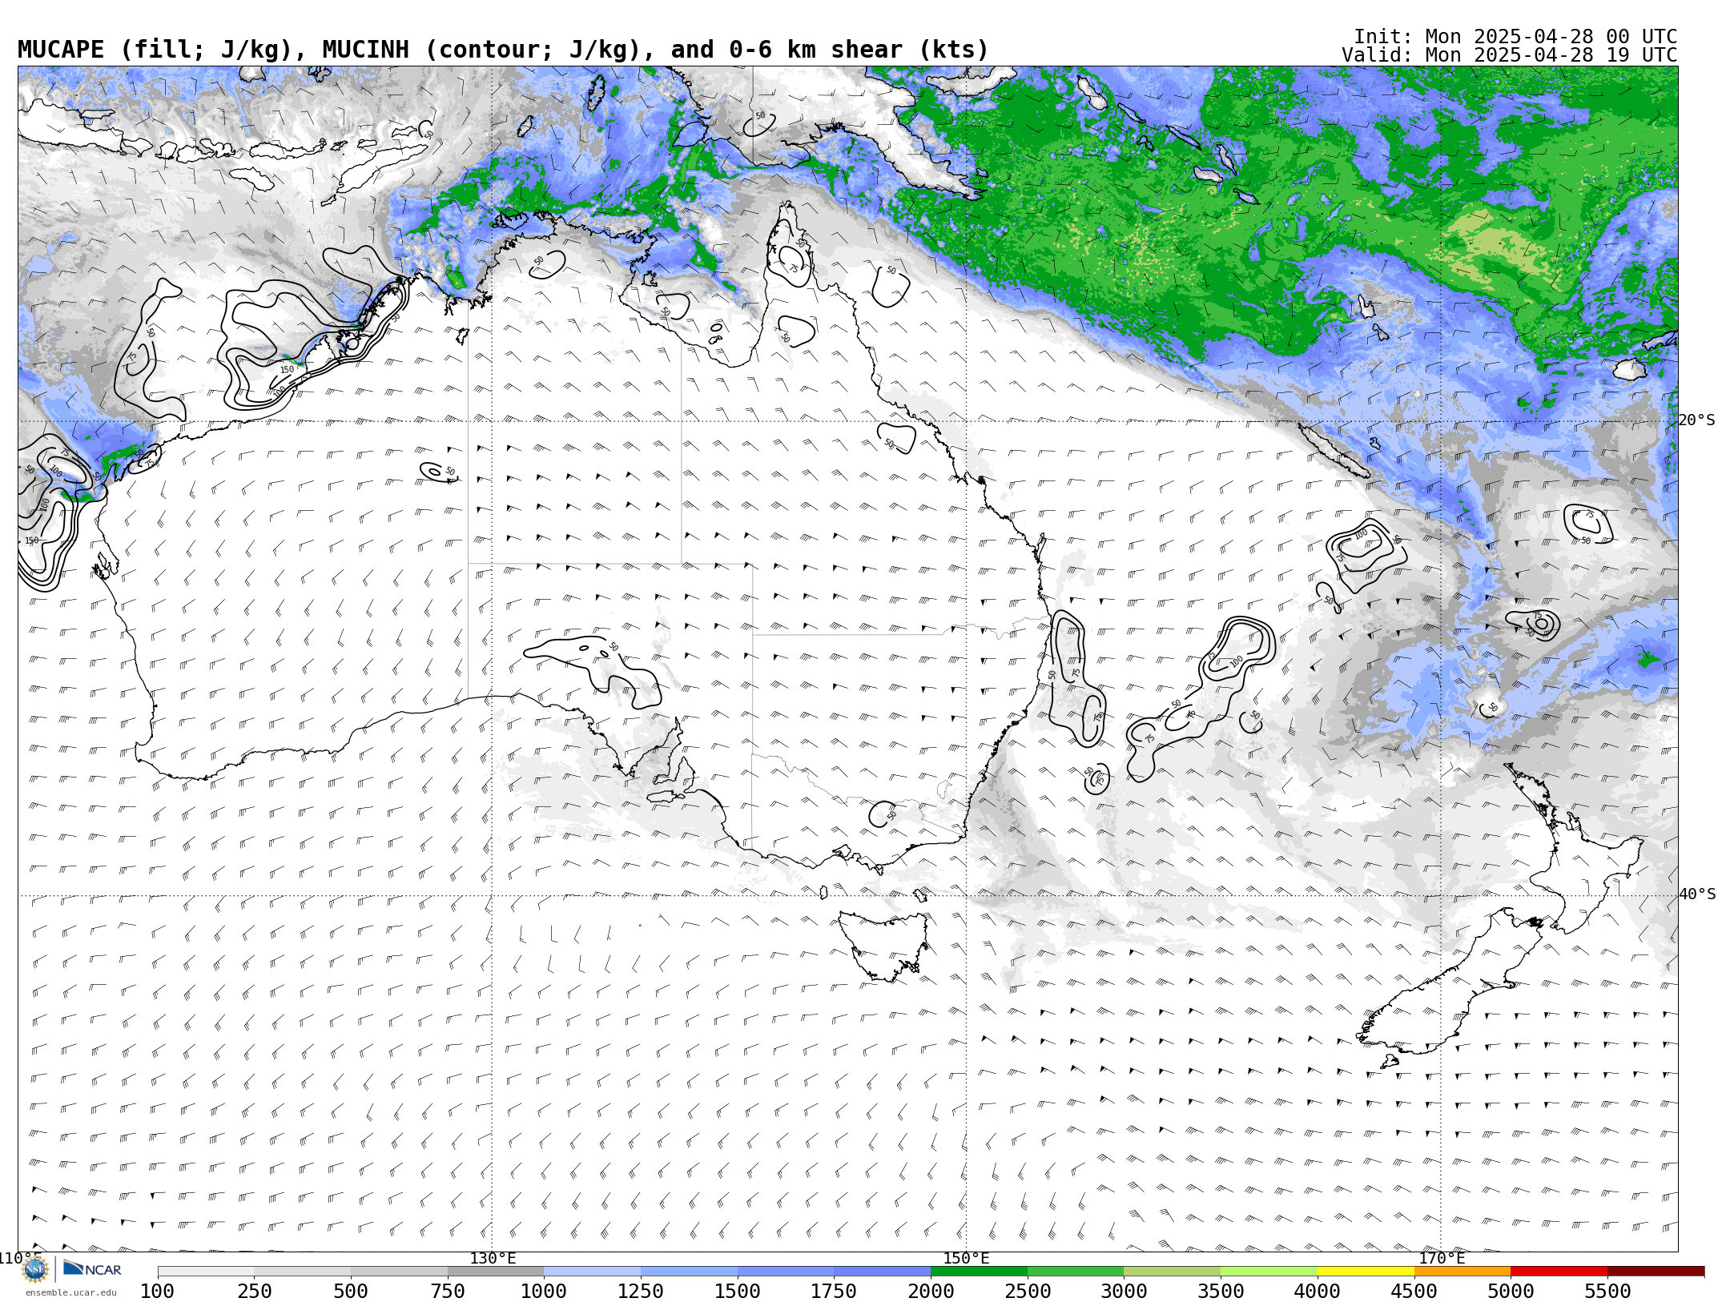Pick the lime 3500–4000 colorbar swatch
The width and height of the screenshot is (1730, 1302).
(1269, 1272)
